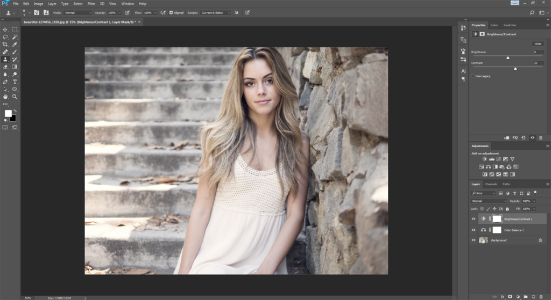Hide the Color Balance 1 layer

474,230
